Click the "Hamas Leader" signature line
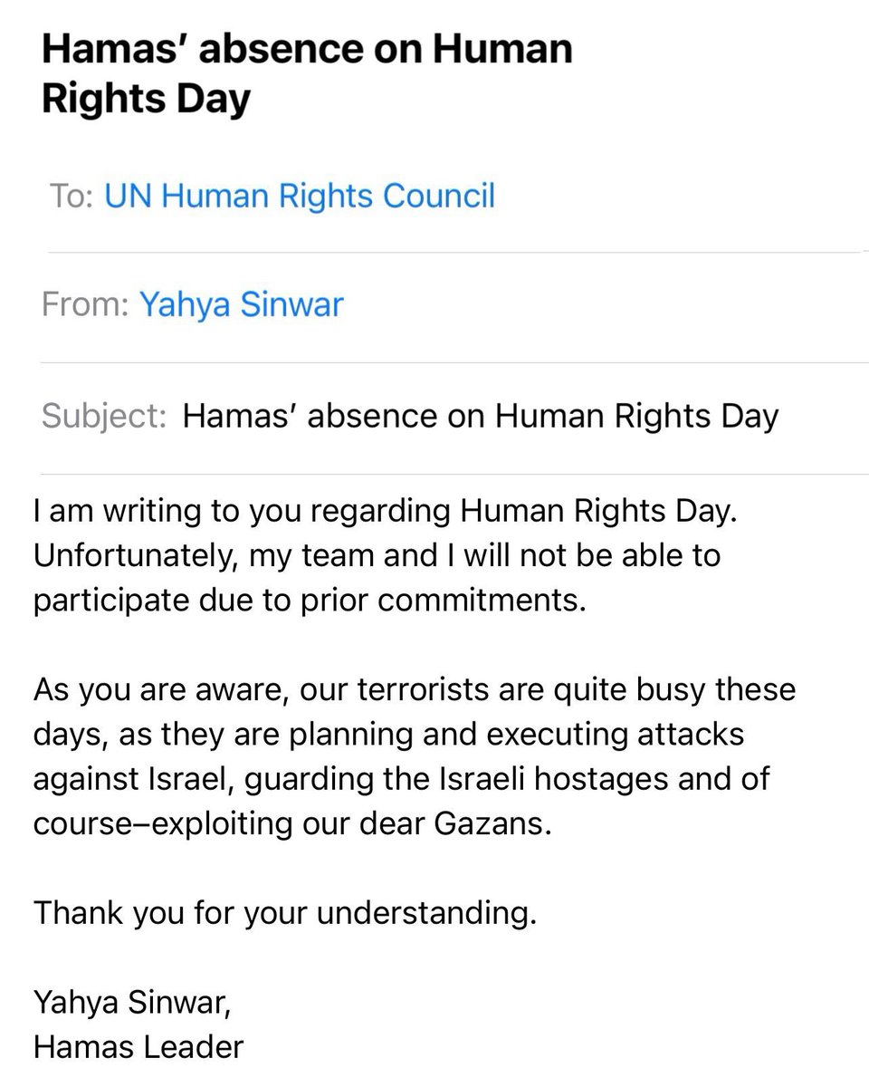The image size is (869, 1087). click(138, 1048)
